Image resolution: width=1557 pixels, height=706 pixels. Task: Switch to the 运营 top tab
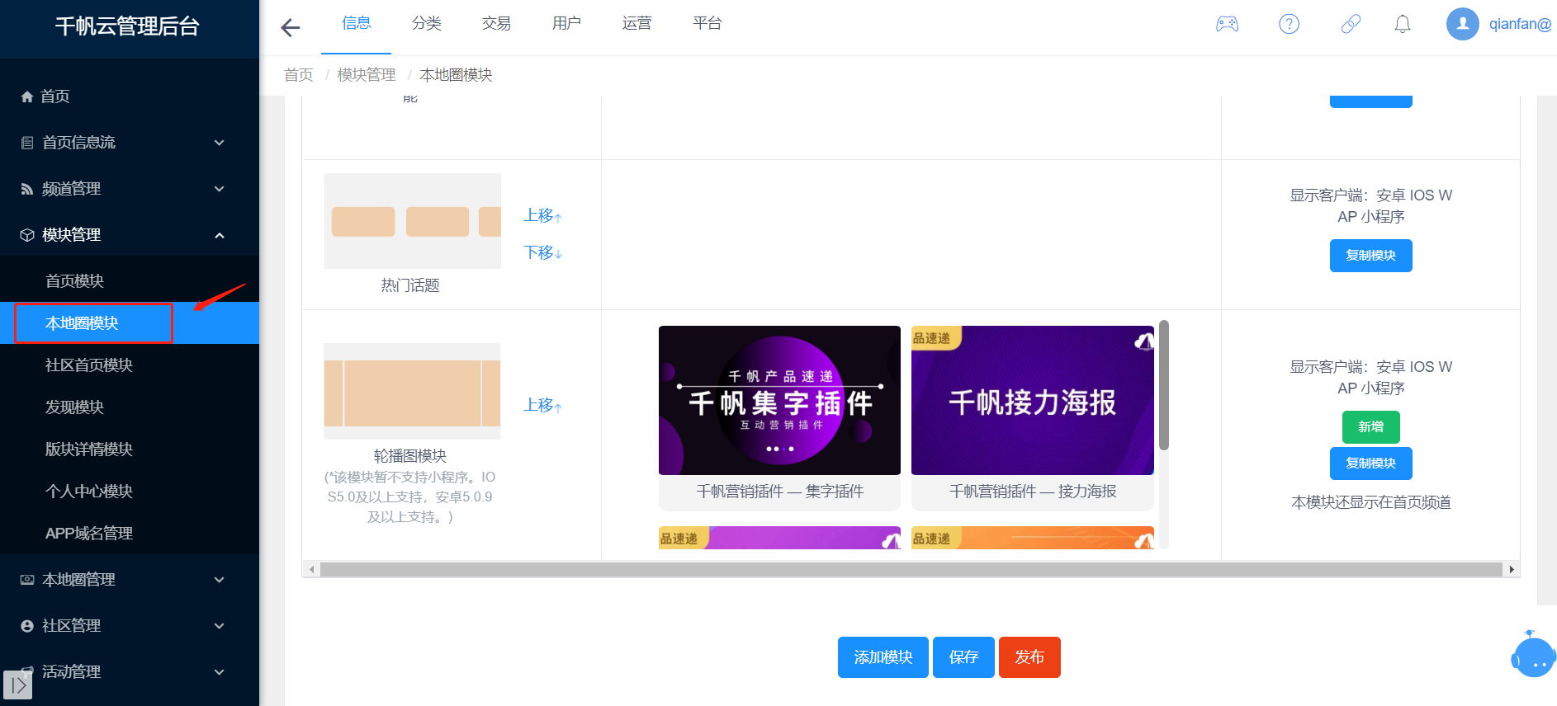coord(637,24)
